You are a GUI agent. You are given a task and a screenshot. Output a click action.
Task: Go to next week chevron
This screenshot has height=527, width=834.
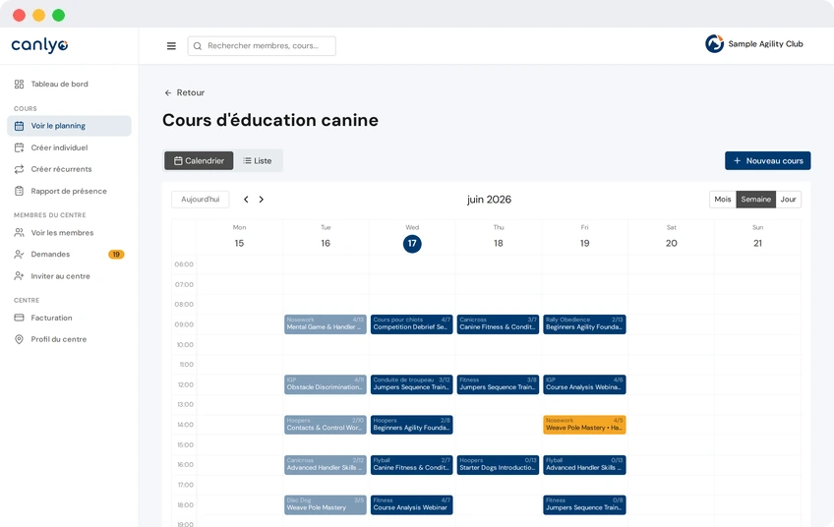point(262,200)
